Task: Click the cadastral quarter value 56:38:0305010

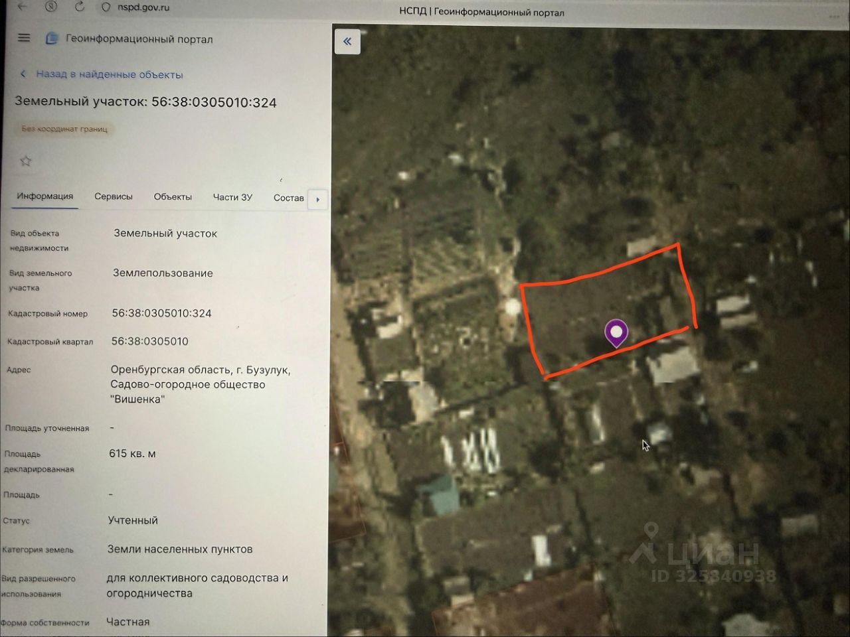Action: [150, 341]
